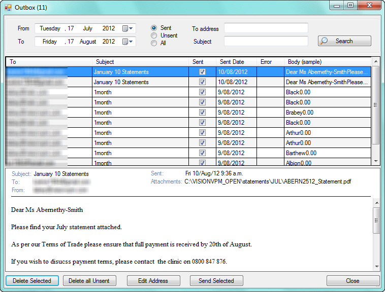
Task: Sort by the Sent Date column header
Action: tap(236, 62)
